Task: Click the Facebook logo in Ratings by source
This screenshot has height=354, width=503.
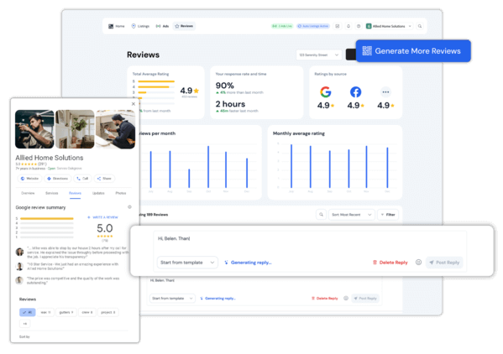Action: point(355,92)
